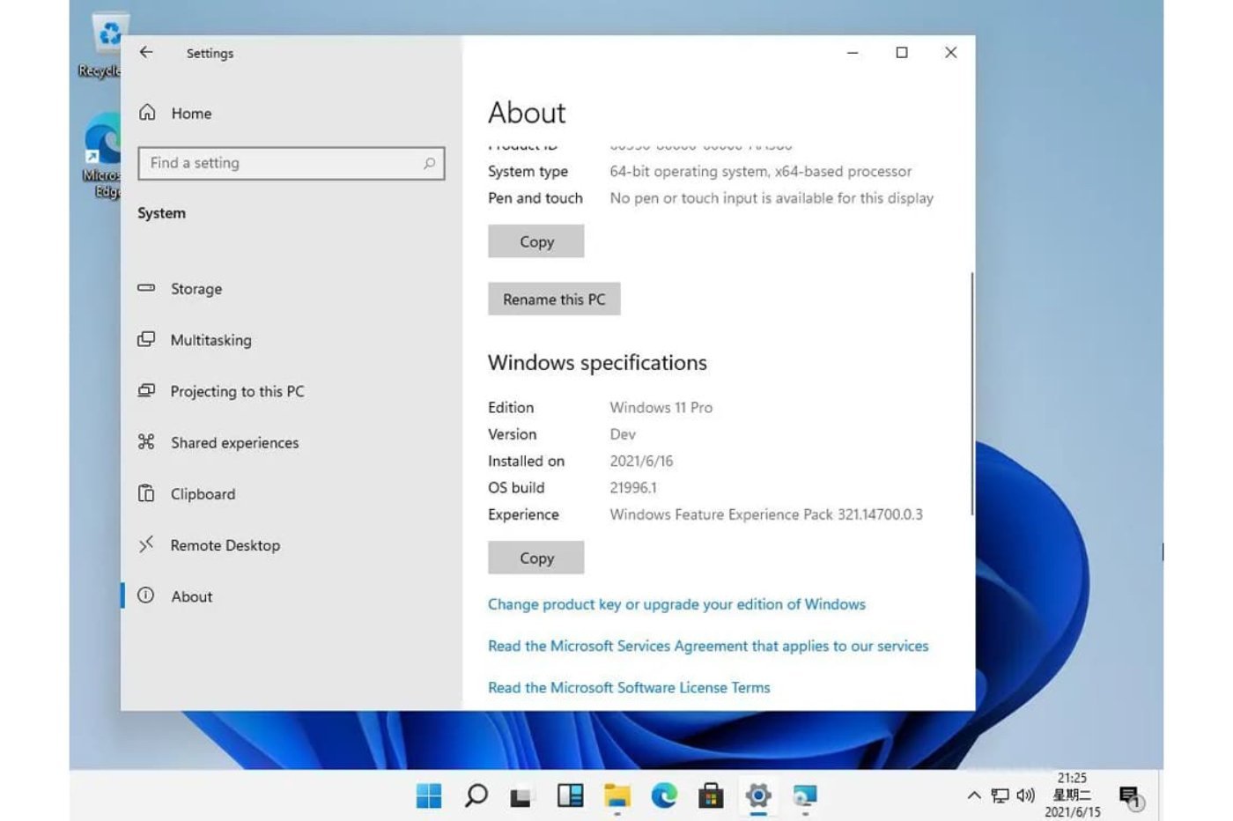Minimize the Settings window

[x=853, y=53]
